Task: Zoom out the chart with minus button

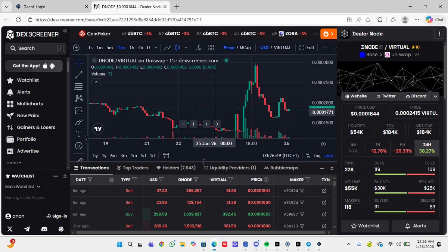Action: pyautogui.click(x=183, y=124)
